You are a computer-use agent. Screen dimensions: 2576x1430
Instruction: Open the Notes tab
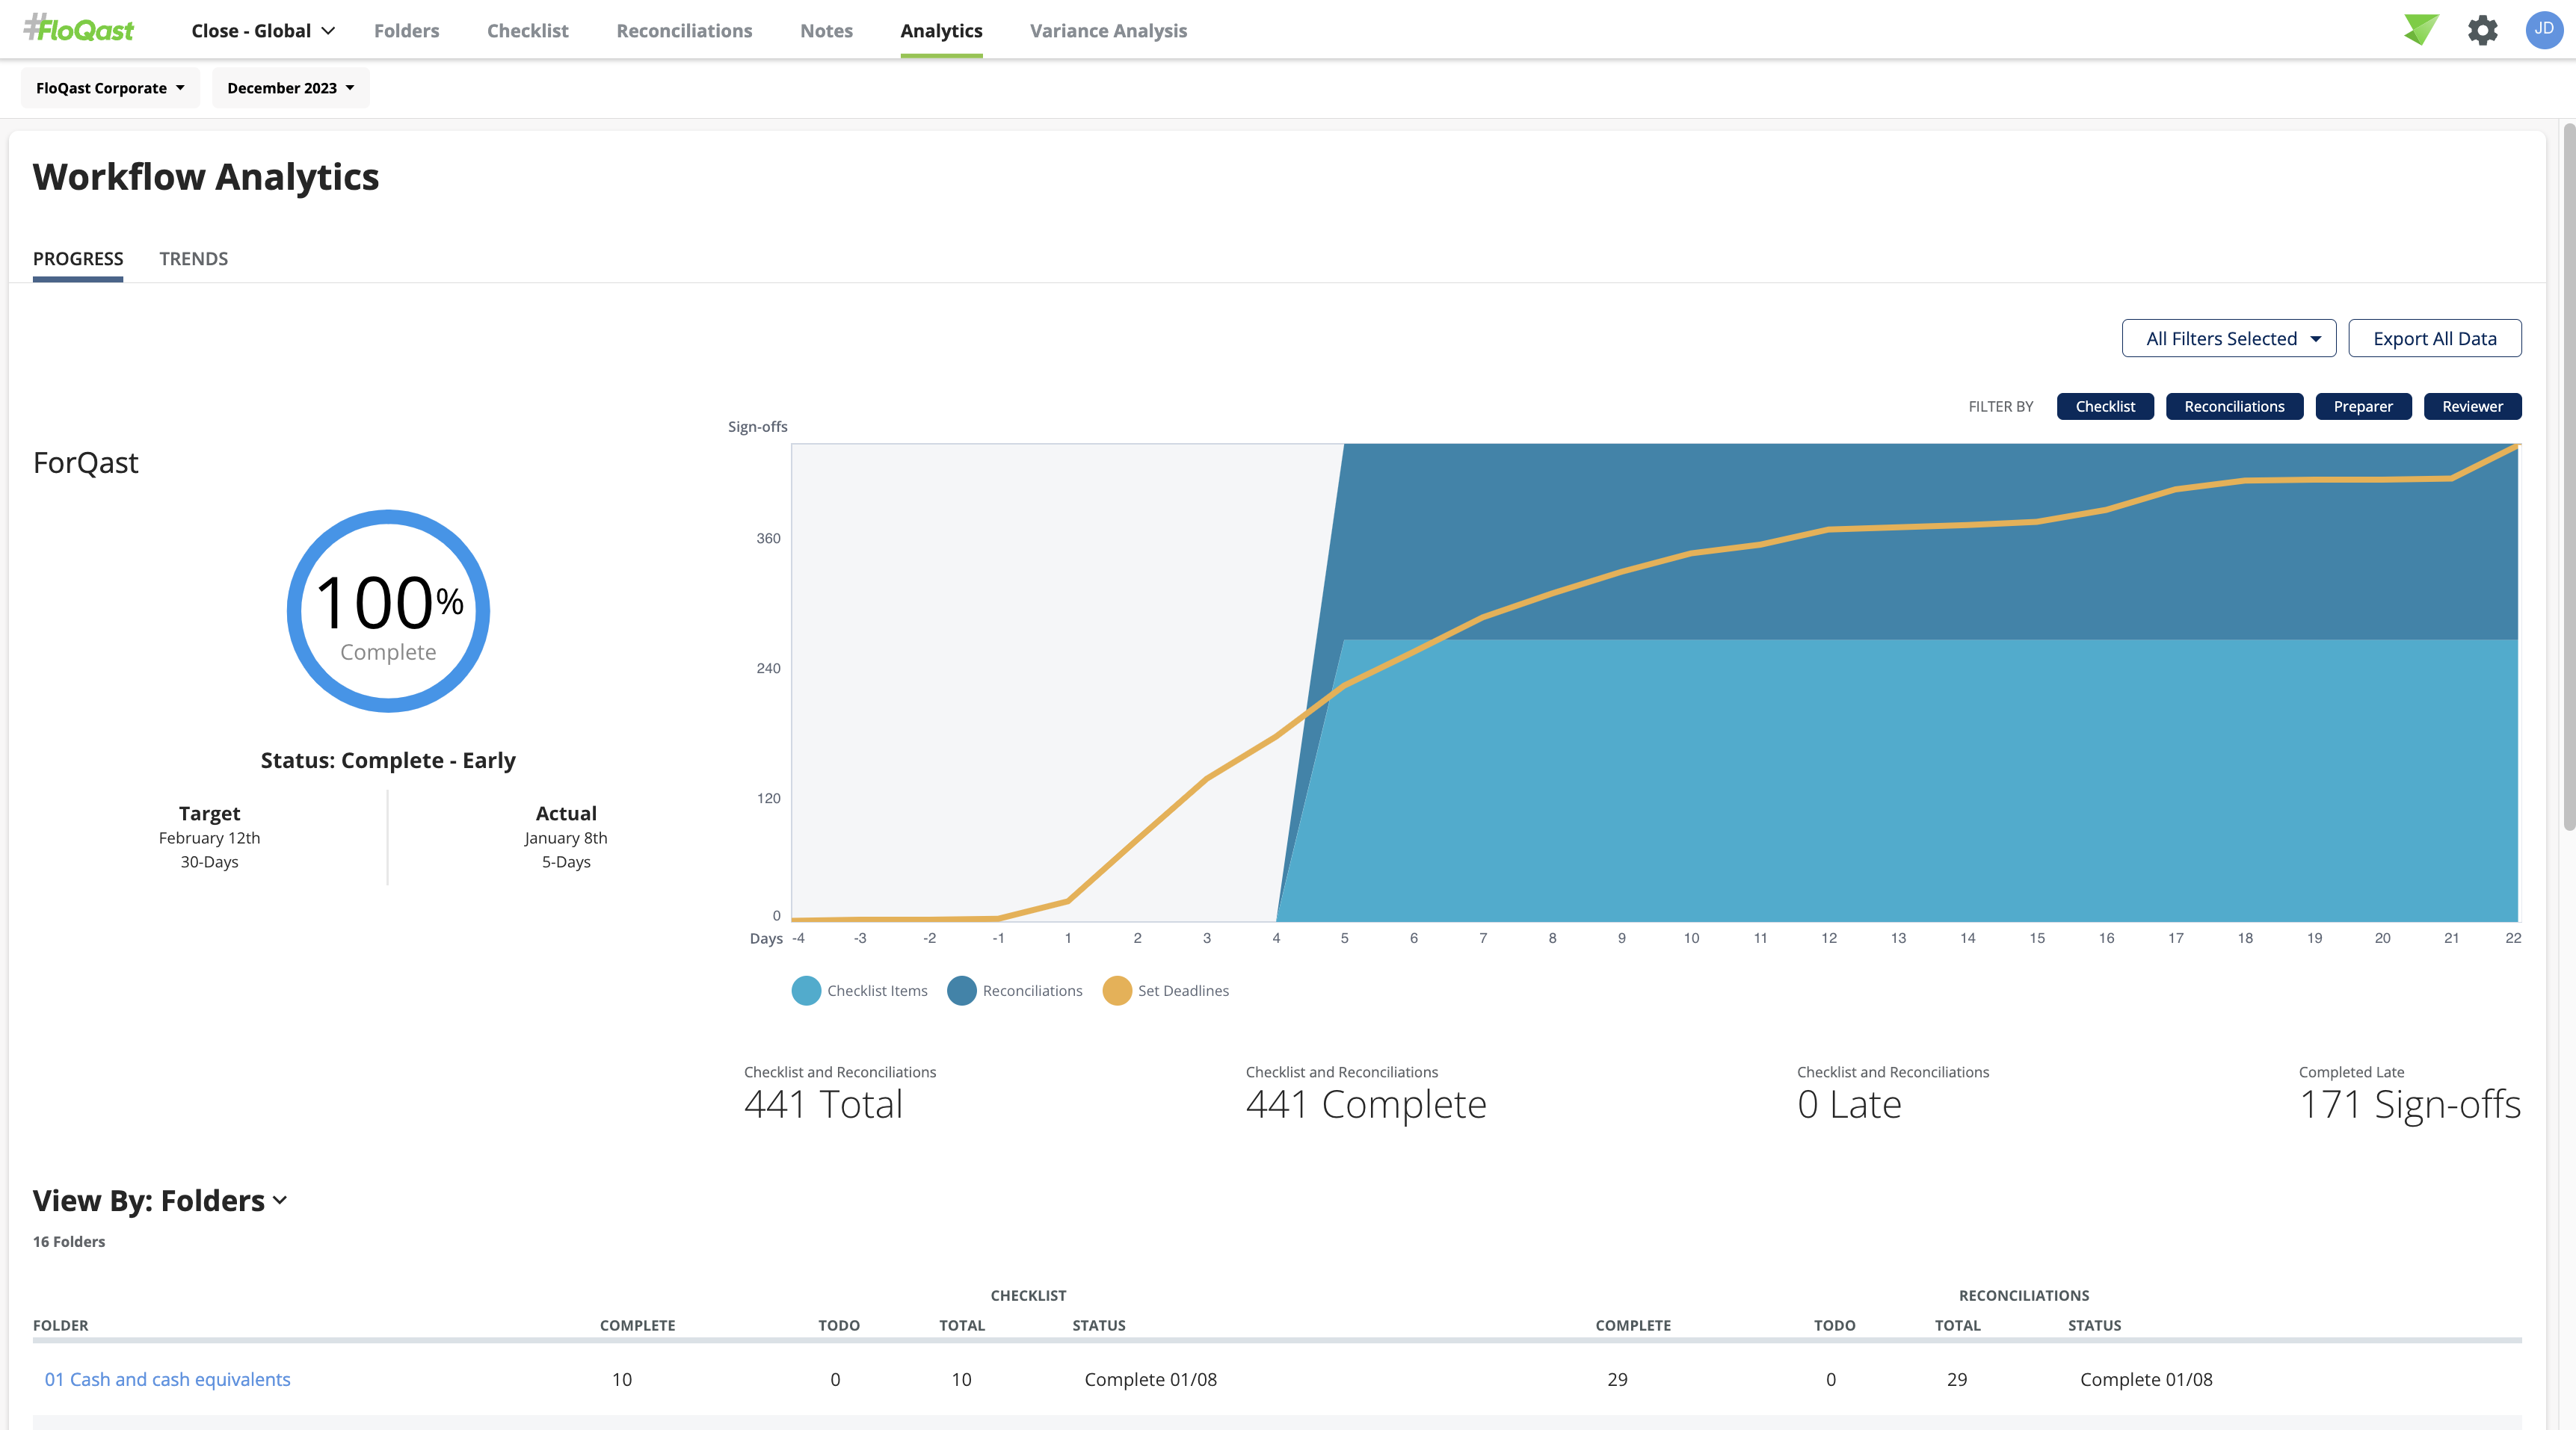(x=826, y=31)
